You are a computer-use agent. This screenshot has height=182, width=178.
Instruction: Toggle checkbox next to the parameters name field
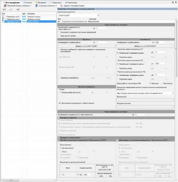[x=59, y=22]
